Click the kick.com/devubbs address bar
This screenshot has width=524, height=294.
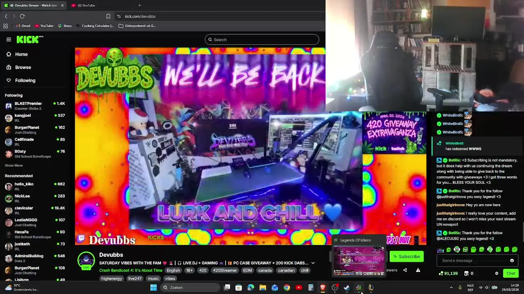point(140,16)
